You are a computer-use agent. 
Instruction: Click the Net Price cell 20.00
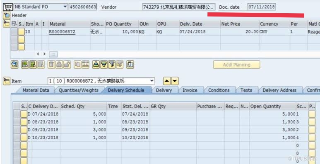pyautogui.click(x=240, y=32)
